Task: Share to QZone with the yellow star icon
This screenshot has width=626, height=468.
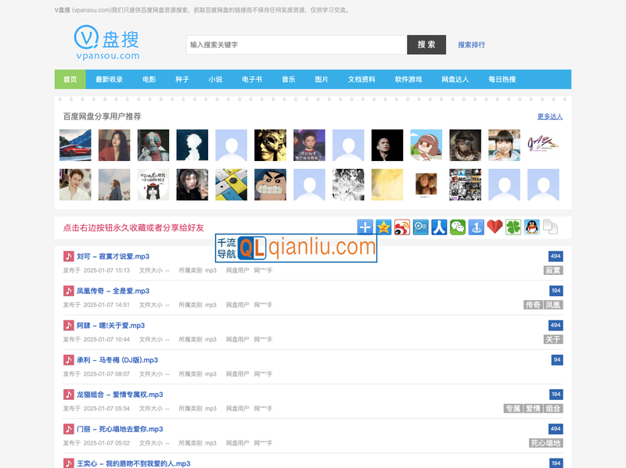Action: click(383, 227)
